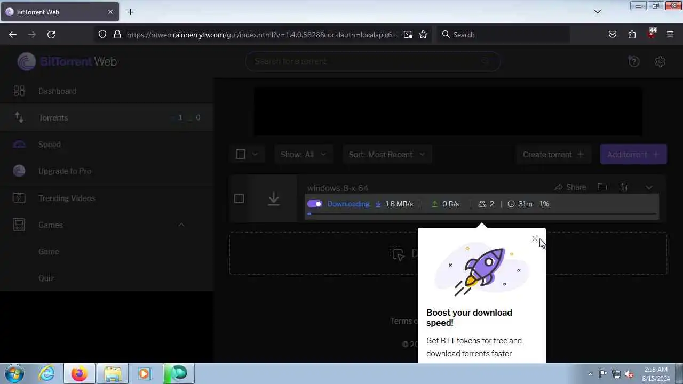Image resolution: width=683 pixels, height=384 pixels.
Task: Click the muted volume tray icon
Action: click(x=630, y=374)
